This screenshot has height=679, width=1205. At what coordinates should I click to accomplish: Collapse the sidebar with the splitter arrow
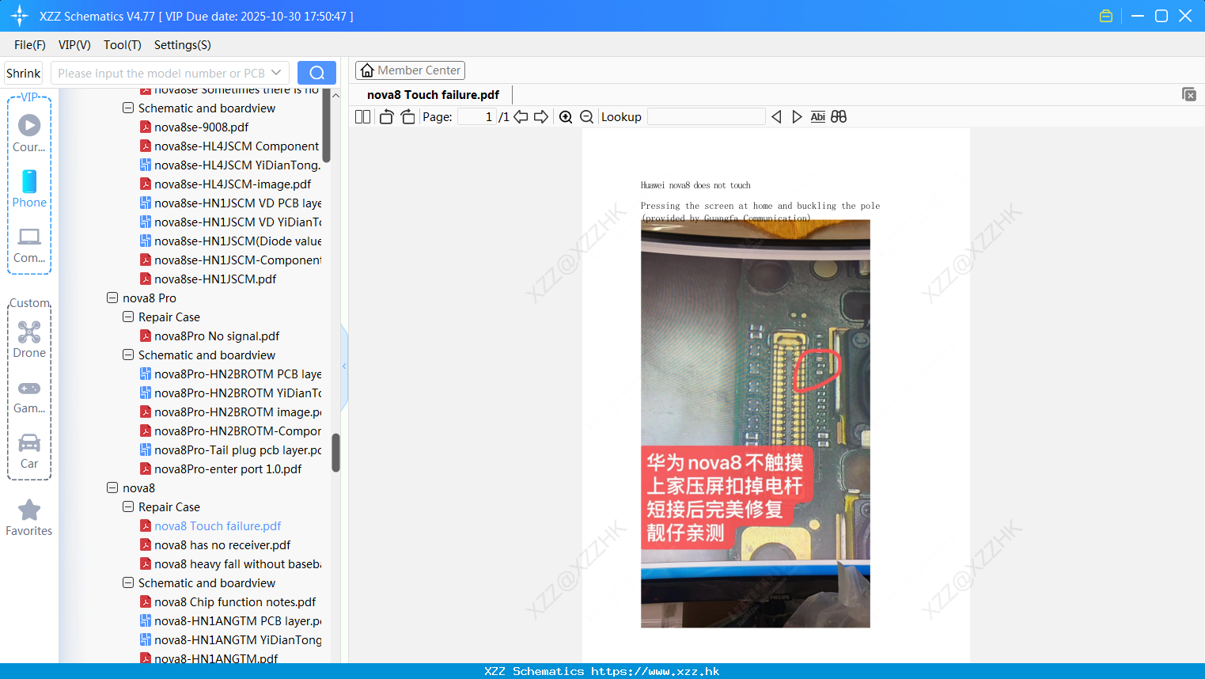344,366
